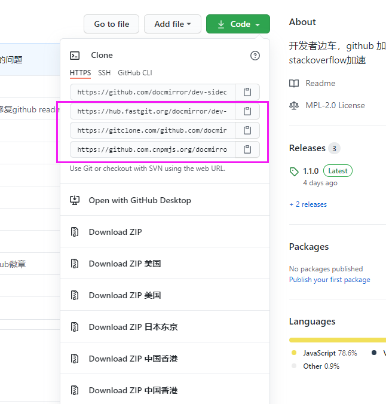Click the fastgit clone URL field
This screenshot has height=404, width=386.
click(152, 111)
